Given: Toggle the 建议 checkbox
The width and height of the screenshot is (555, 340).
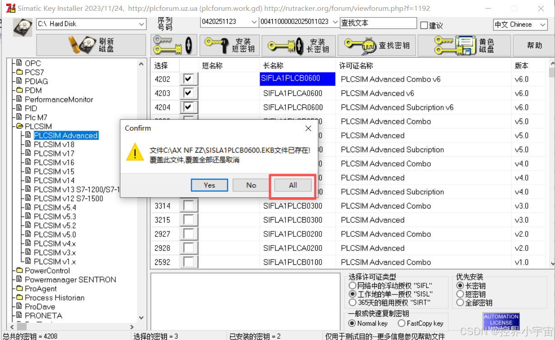Looking at the screenshot, I should click(x=424, y=26).
